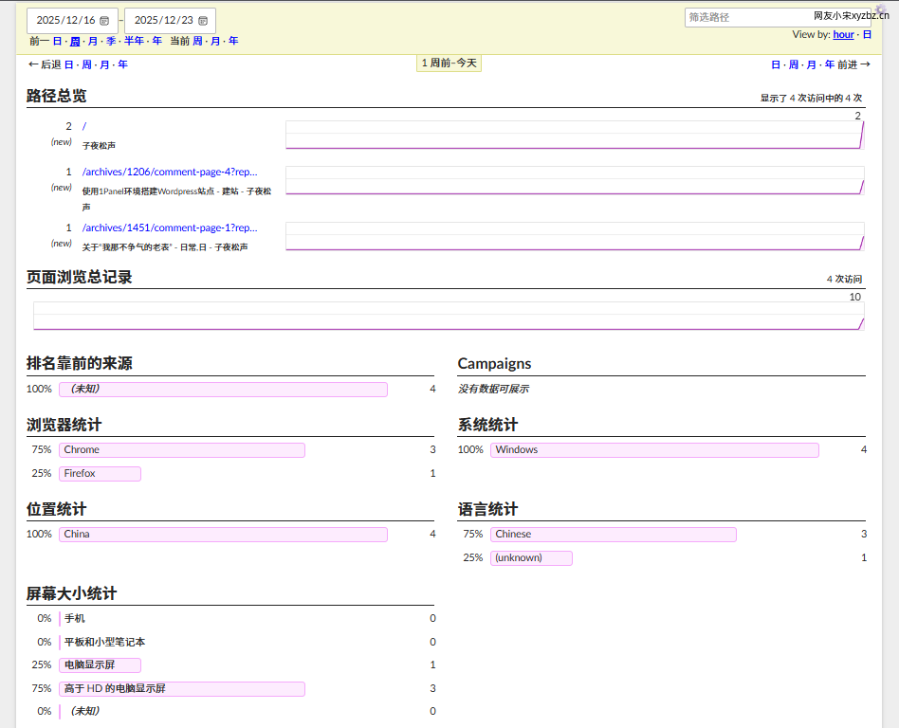Choose 周 after the 当前 label
899x728 pixels.
pyautogui.click(x=197, y=41)
